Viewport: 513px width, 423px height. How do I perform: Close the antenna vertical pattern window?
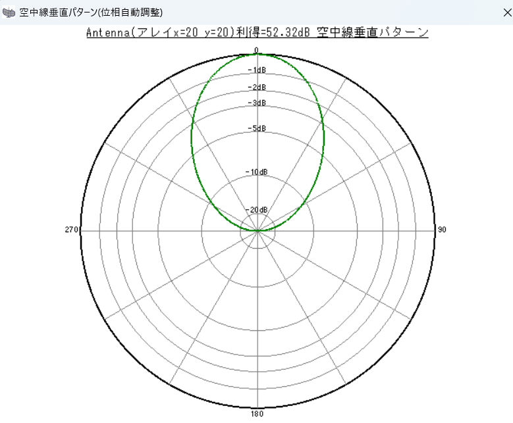pos(507,12)
